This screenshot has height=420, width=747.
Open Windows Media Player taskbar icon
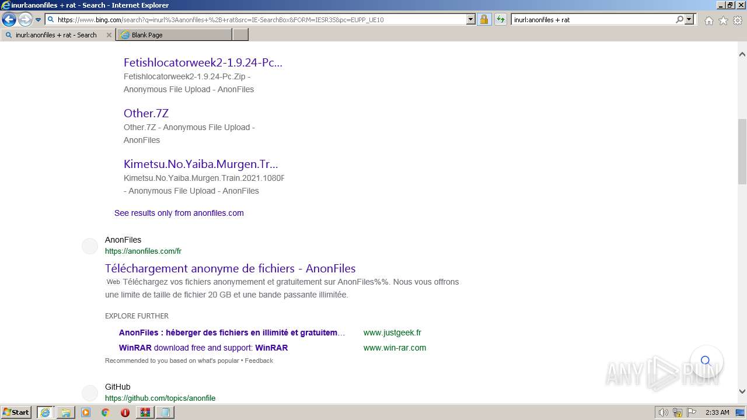point(86,412)
